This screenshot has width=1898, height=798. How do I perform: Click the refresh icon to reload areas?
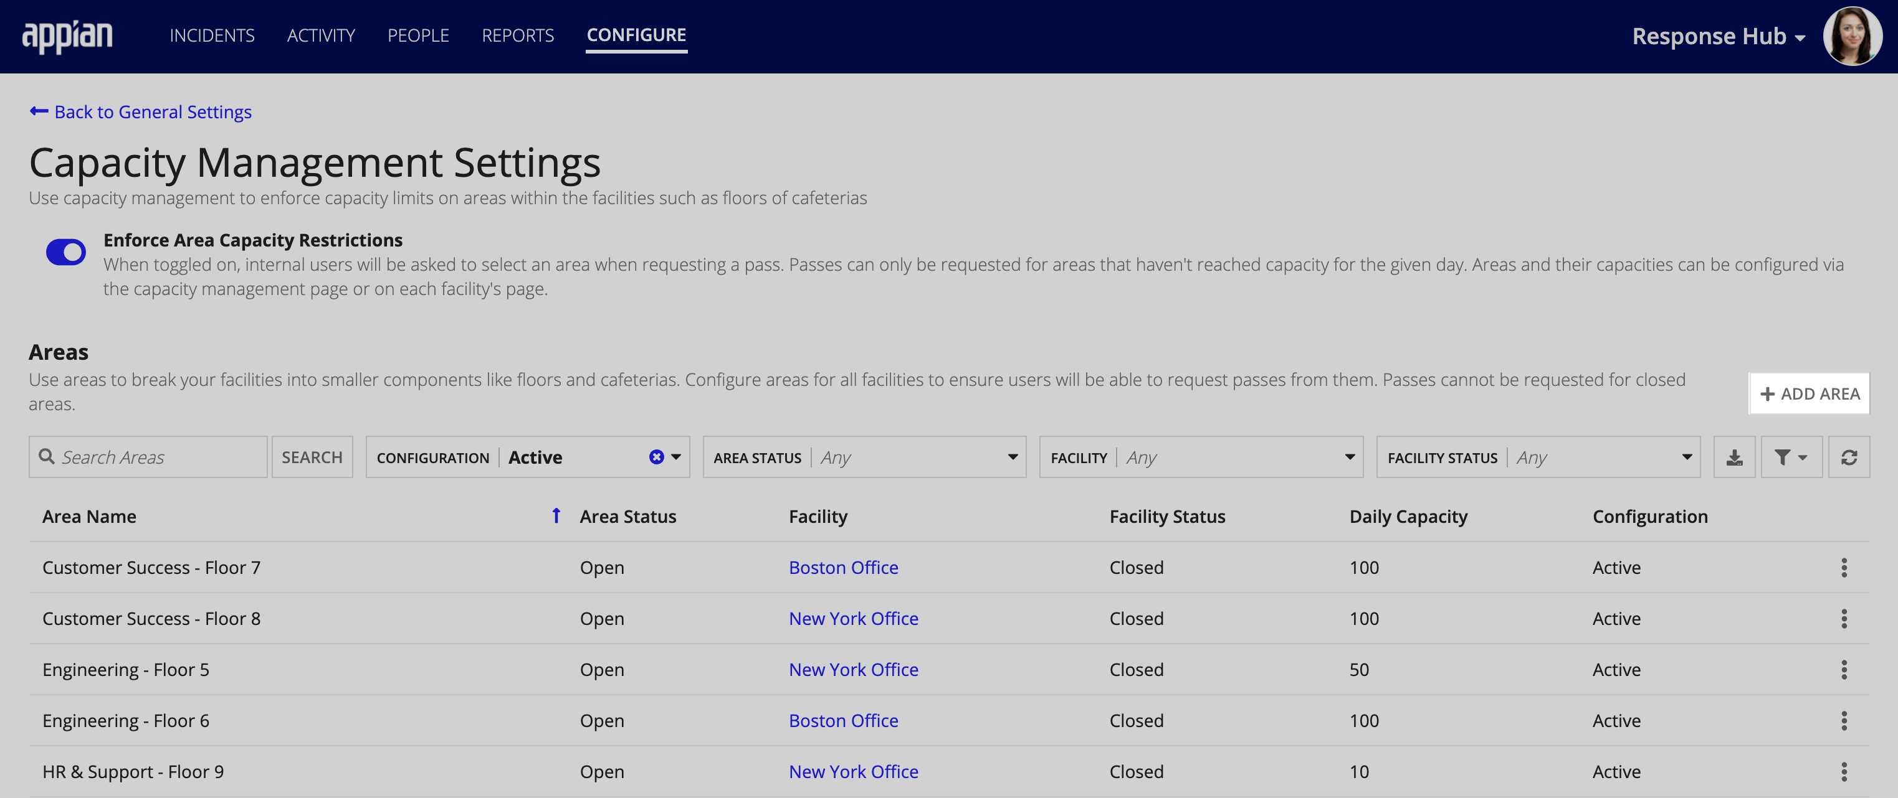point(1848,457)
